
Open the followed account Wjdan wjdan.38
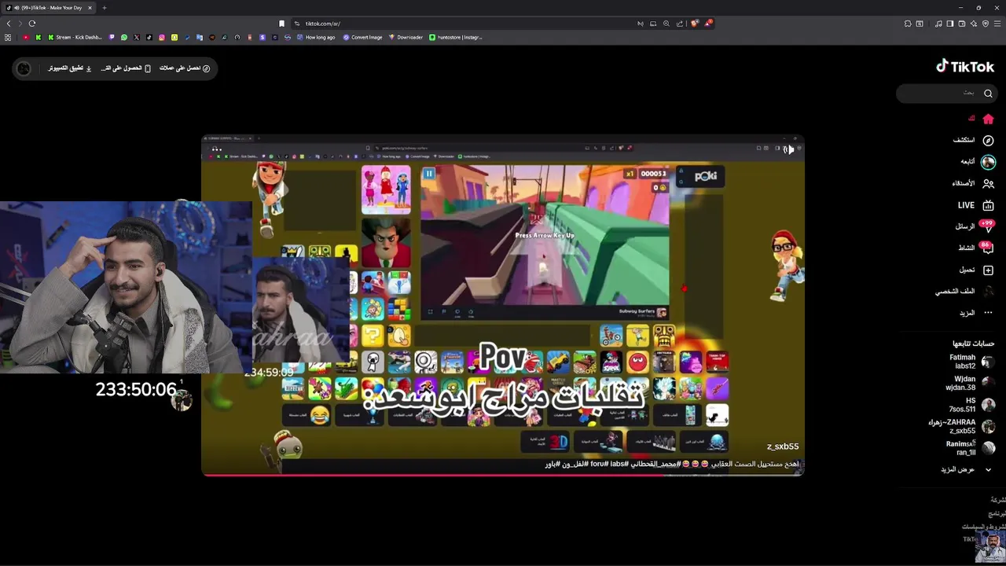coord(970,384)
